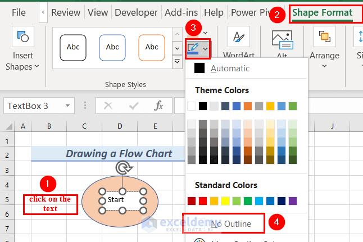Click the Enter checkmark formula bar button
This screenshot has width=363, height=242.
(134, 106)
